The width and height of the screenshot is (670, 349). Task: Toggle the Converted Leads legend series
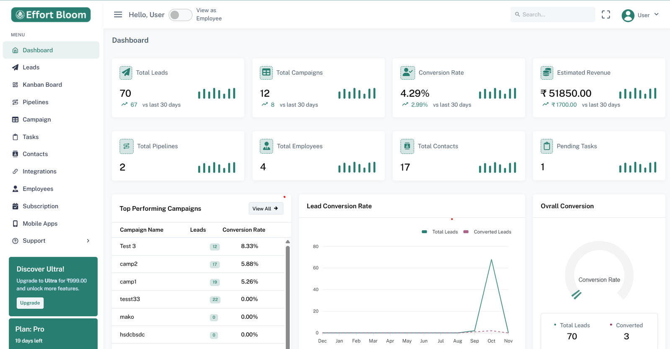488,232
